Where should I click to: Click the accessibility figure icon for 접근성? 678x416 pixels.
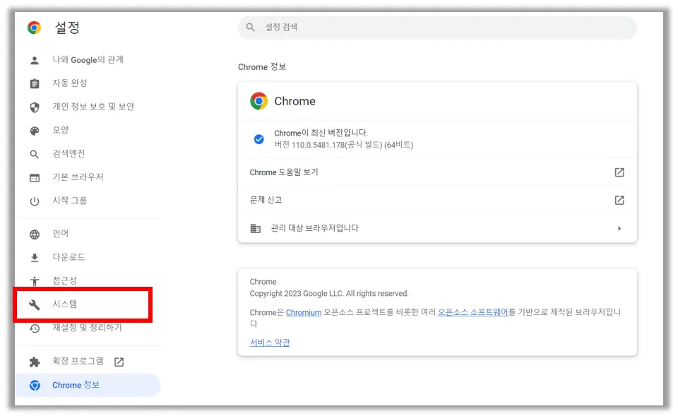[35, 282]
